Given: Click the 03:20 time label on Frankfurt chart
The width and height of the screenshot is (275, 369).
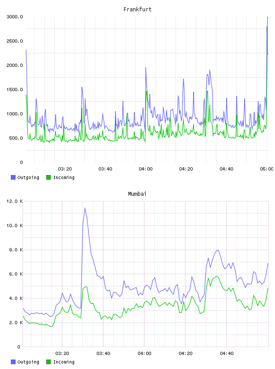Looking at the screenshot, I should (65, 169).
